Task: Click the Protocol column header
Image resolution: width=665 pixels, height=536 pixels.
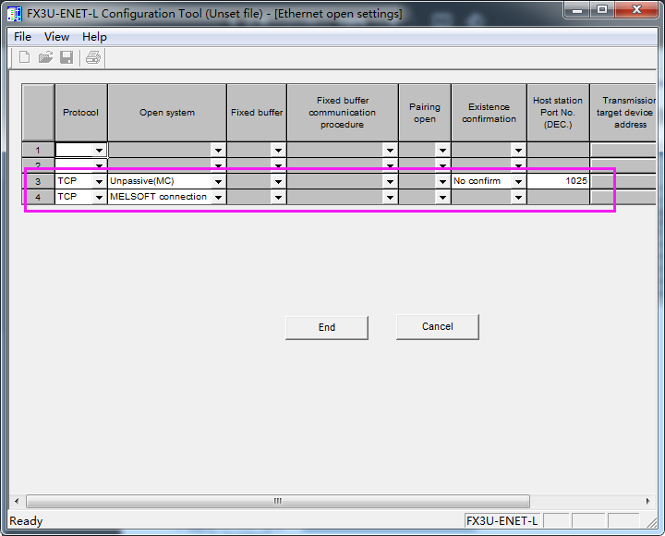Action: (x=81, y=113)
